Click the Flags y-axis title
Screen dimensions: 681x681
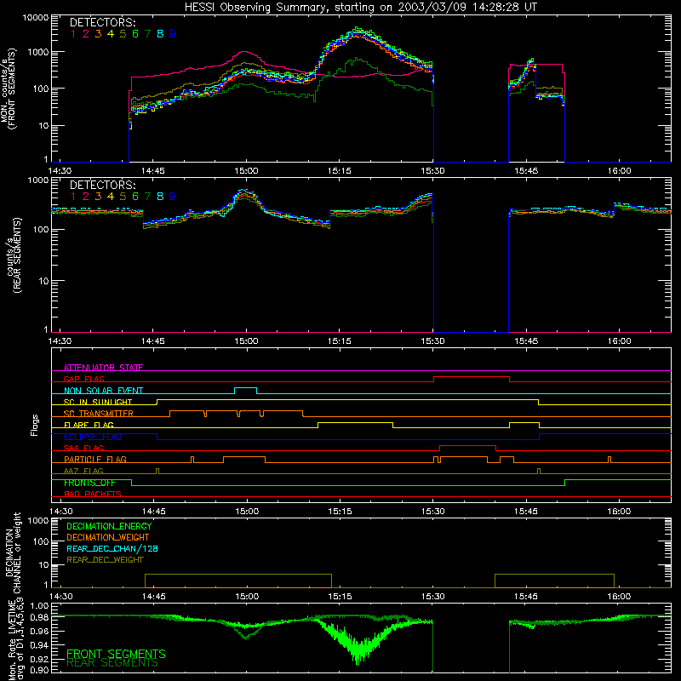(35, 425)
